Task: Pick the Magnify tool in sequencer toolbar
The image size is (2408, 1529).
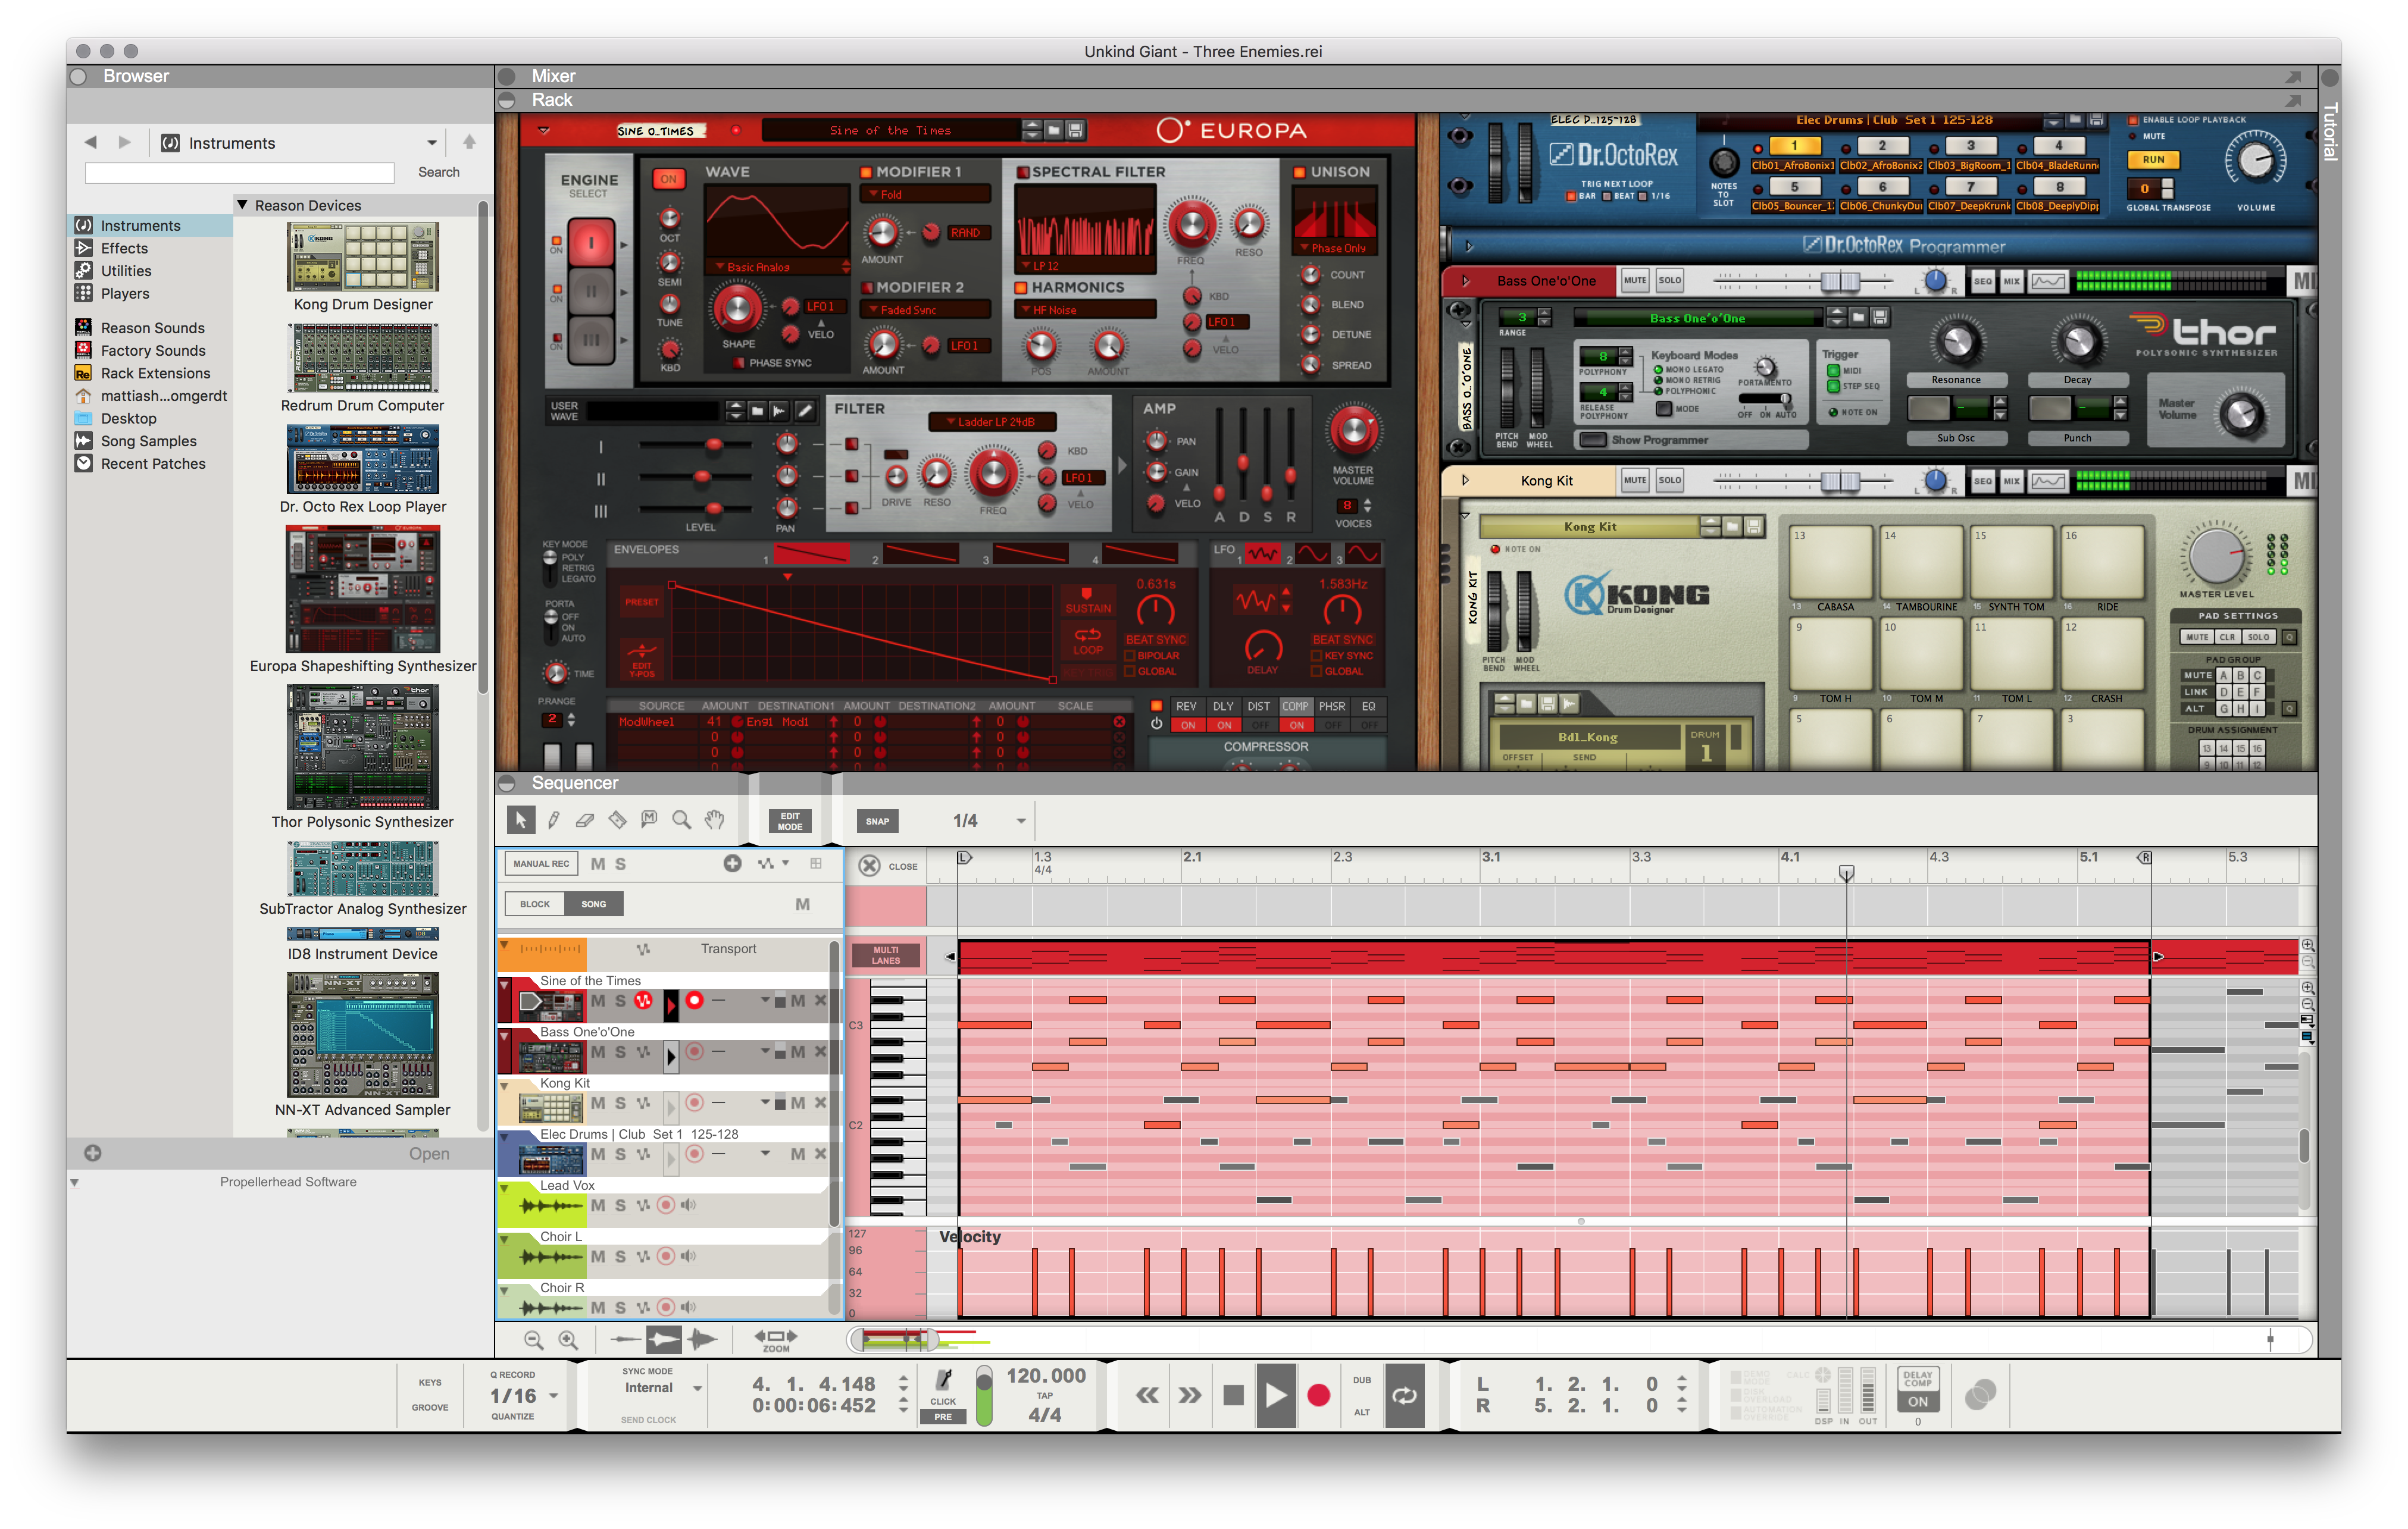Action: tap(682, 820)
